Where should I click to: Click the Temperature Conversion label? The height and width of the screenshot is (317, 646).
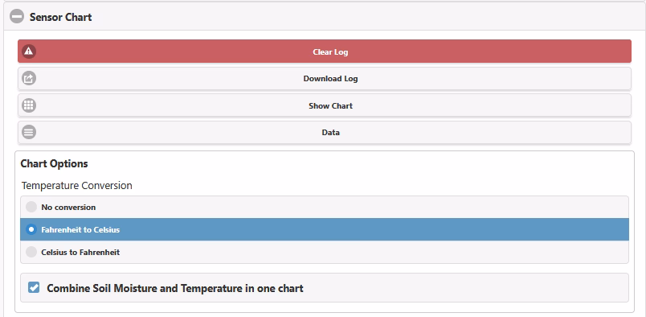(x=76, y=186)
